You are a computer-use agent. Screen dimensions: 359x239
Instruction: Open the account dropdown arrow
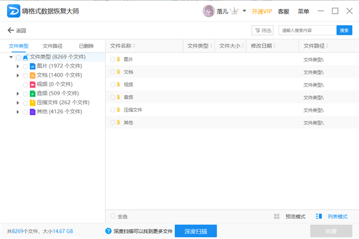point(244,11)
